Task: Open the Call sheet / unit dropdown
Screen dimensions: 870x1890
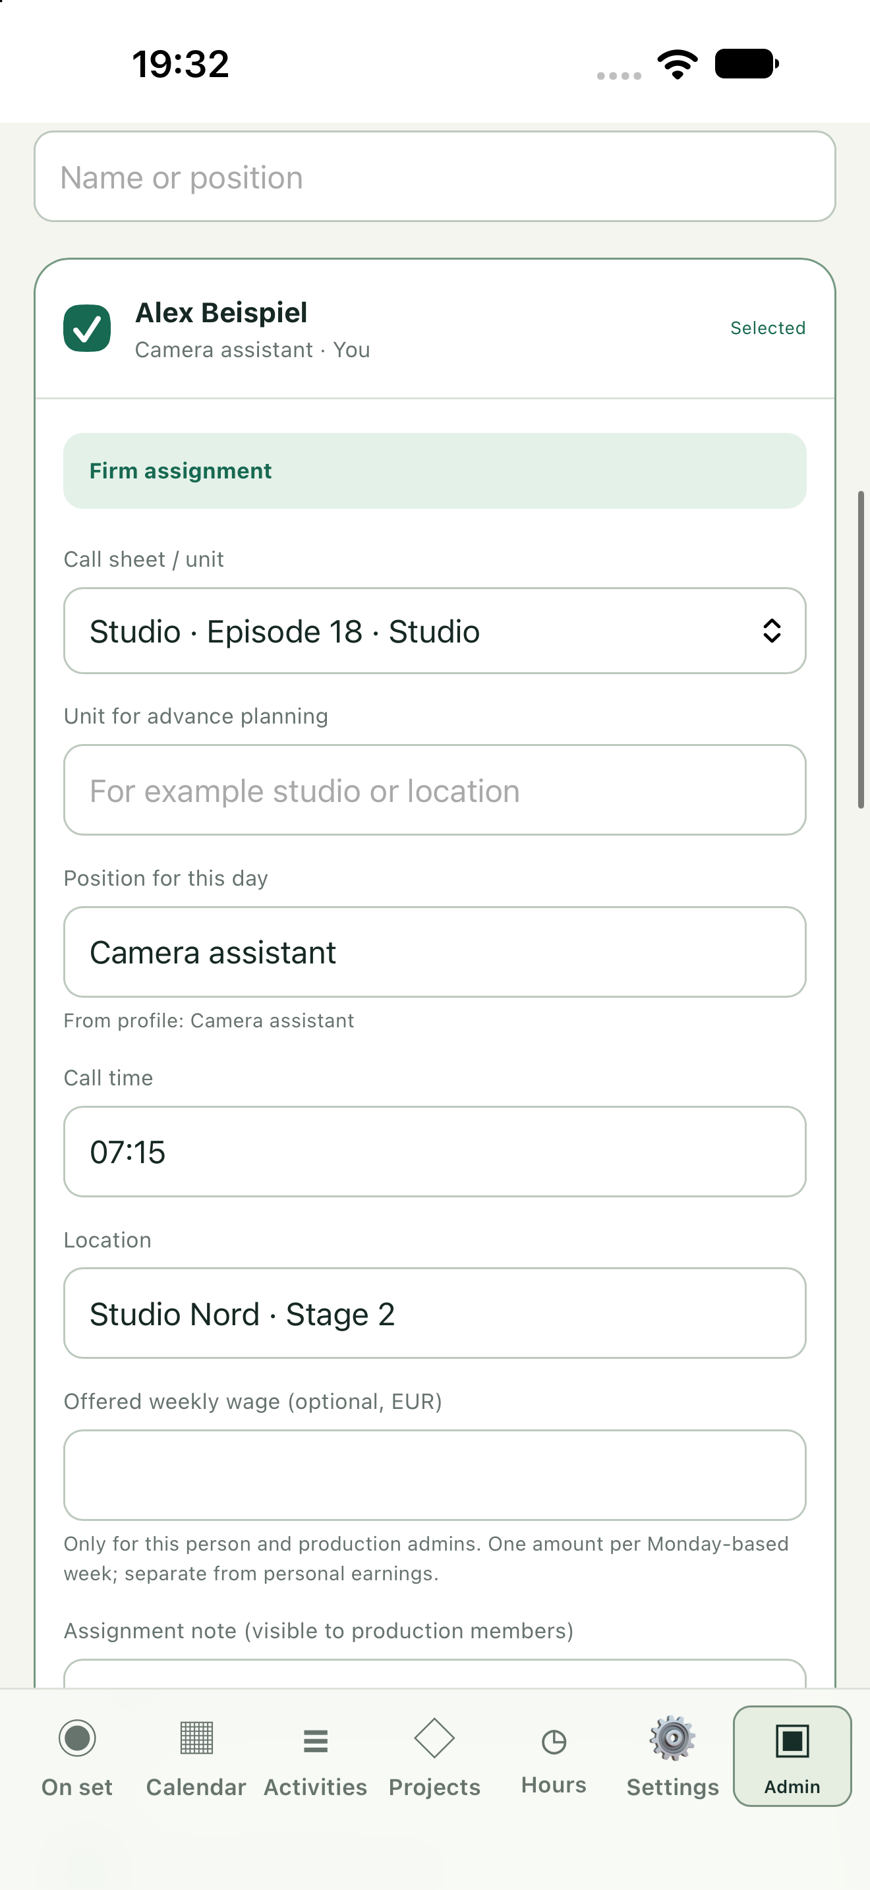Action: [435, 631]
